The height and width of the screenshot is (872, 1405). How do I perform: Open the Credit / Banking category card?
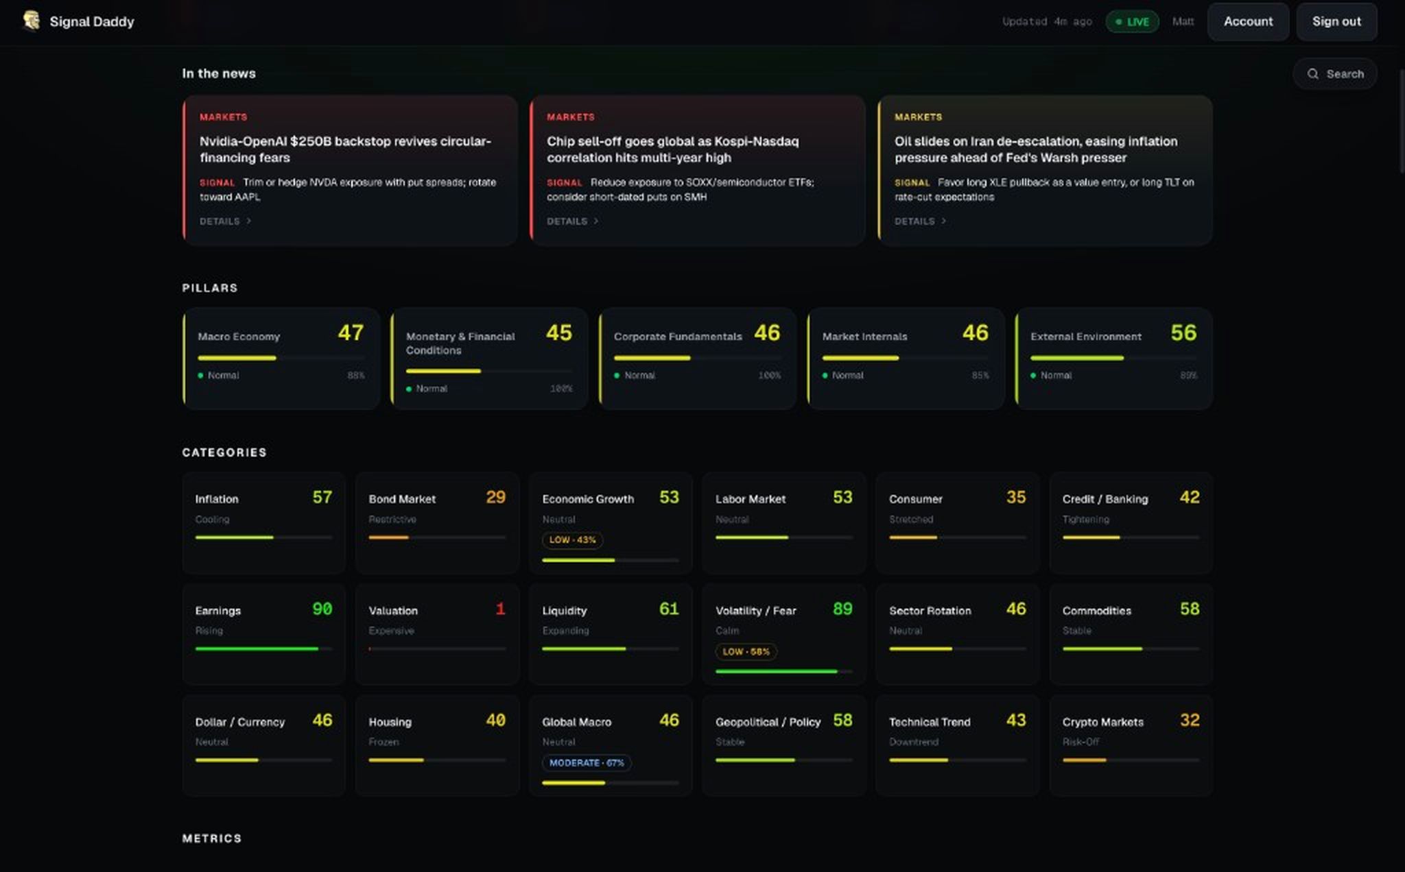[1131, 522]
